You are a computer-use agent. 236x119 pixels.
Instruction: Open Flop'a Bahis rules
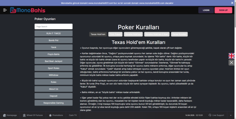click(53, 54)
